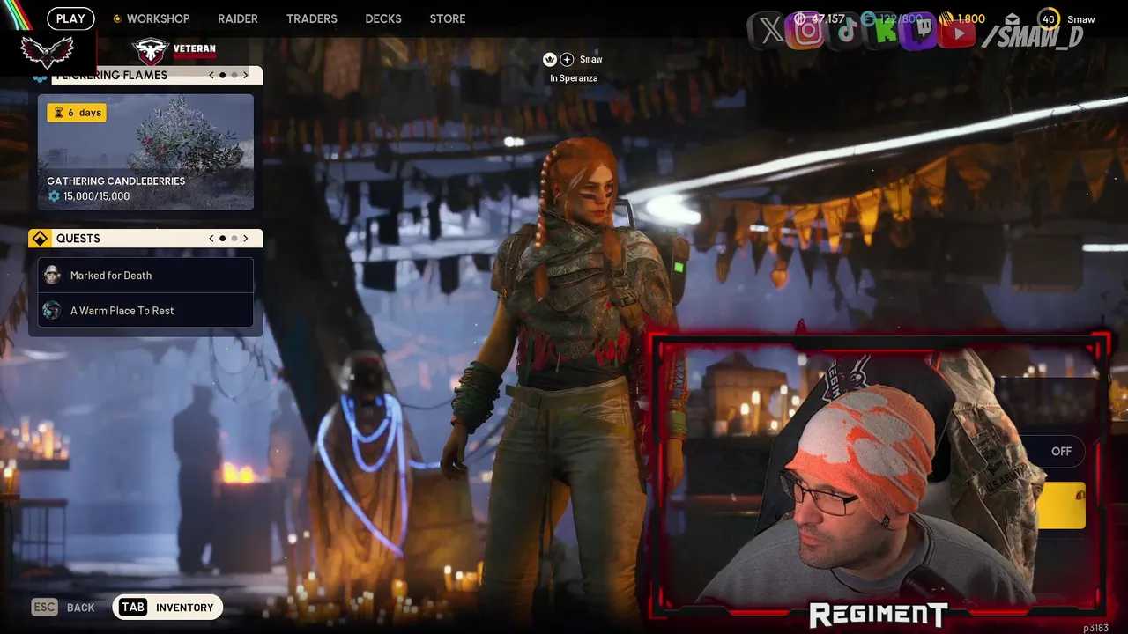Click the green Kick social icon

[x=884, y=33]
